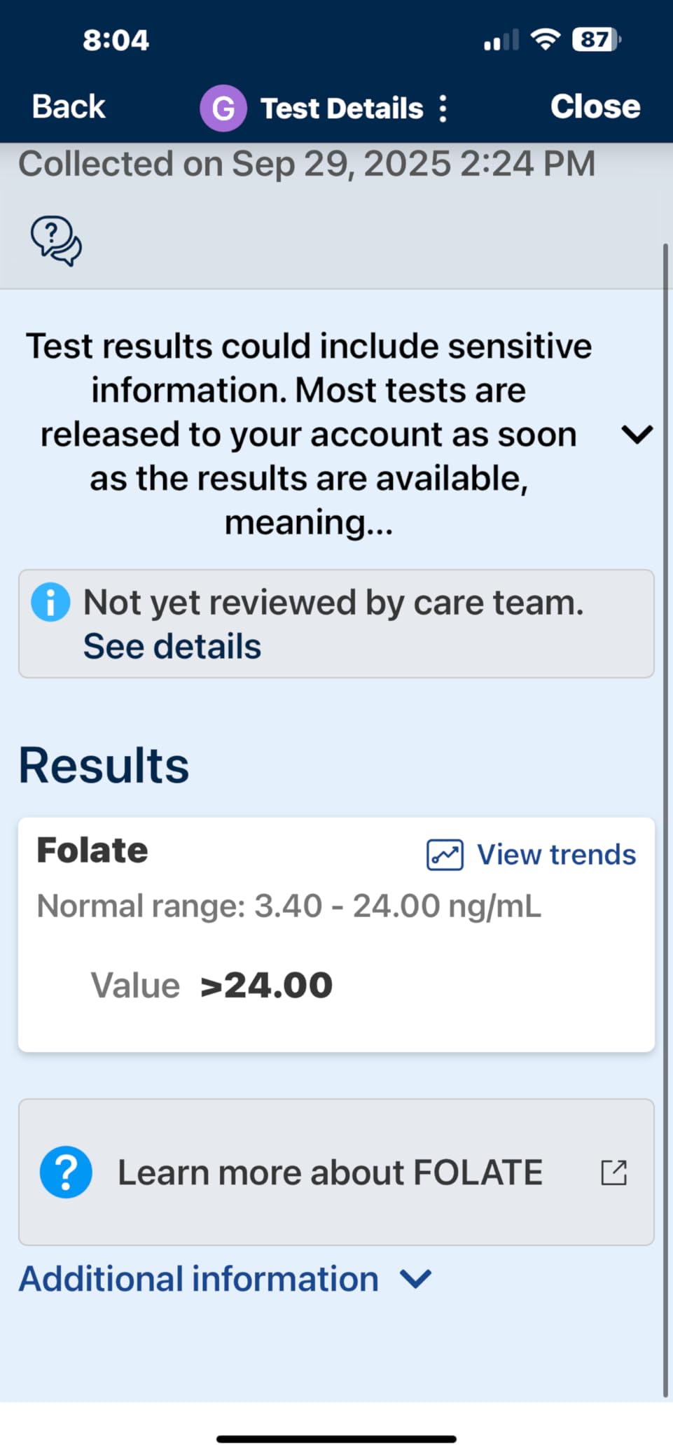Close the Test Details view
The image size is (673, 1456).
pyautogui.click(x=595, y=107)
